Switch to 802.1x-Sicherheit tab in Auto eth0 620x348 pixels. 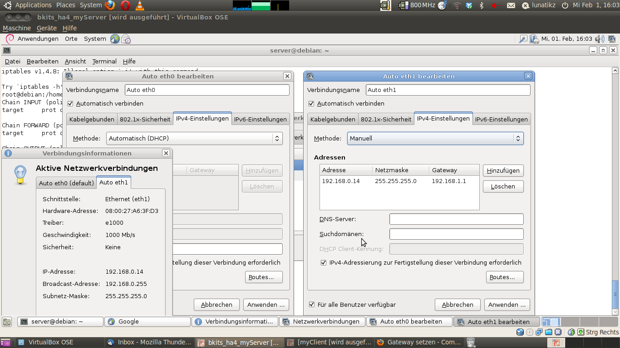[145, 119]
